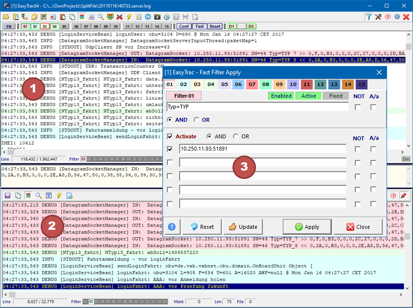
Task: Click the Reset button in main filter bar
Action: pyautogui.click(x=215, y=26)
